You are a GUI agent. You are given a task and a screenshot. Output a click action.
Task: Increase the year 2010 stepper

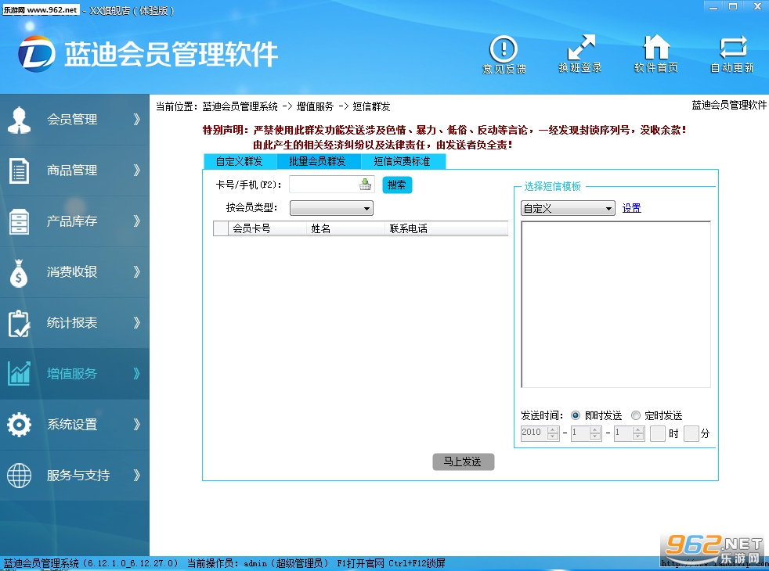(x=553, y=429)
